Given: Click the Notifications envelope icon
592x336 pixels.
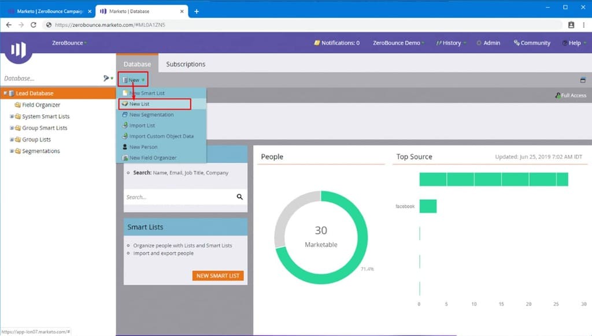Looking at the screenshot, I should pos(317,43).
